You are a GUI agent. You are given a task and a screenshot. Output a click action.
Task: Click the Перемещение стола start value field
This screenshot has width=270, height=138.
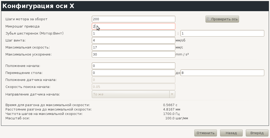(x=133, y=73)
